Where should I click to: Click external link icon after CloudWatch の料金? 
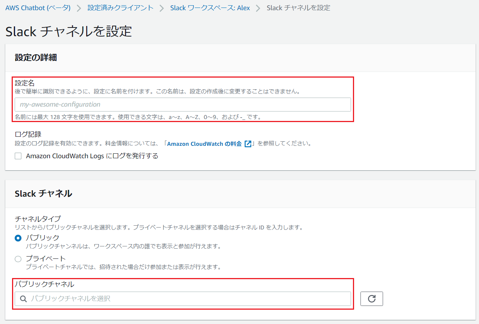(x=248, y=144)
